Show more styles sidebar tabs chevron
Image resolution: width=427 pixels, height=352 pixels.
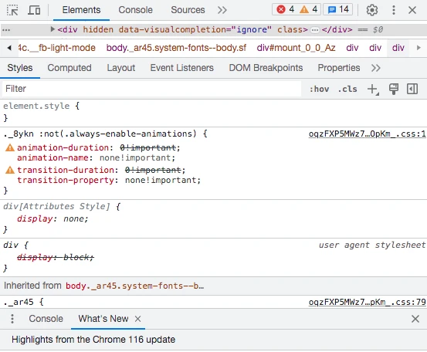375,68
